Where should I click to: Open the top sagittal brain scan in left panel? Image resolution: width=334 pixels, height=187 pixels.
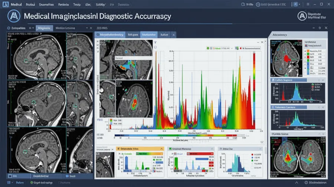pyautogui.click(x=37, y=56)
